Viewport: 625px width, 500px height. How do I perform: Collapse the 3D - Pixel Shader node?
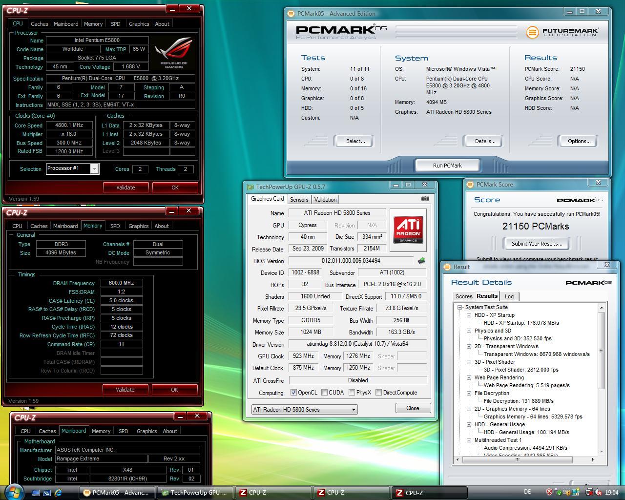coord(469,362)
